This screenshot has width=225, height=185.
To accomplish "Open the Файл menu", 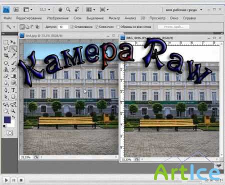I will (7, 18).
